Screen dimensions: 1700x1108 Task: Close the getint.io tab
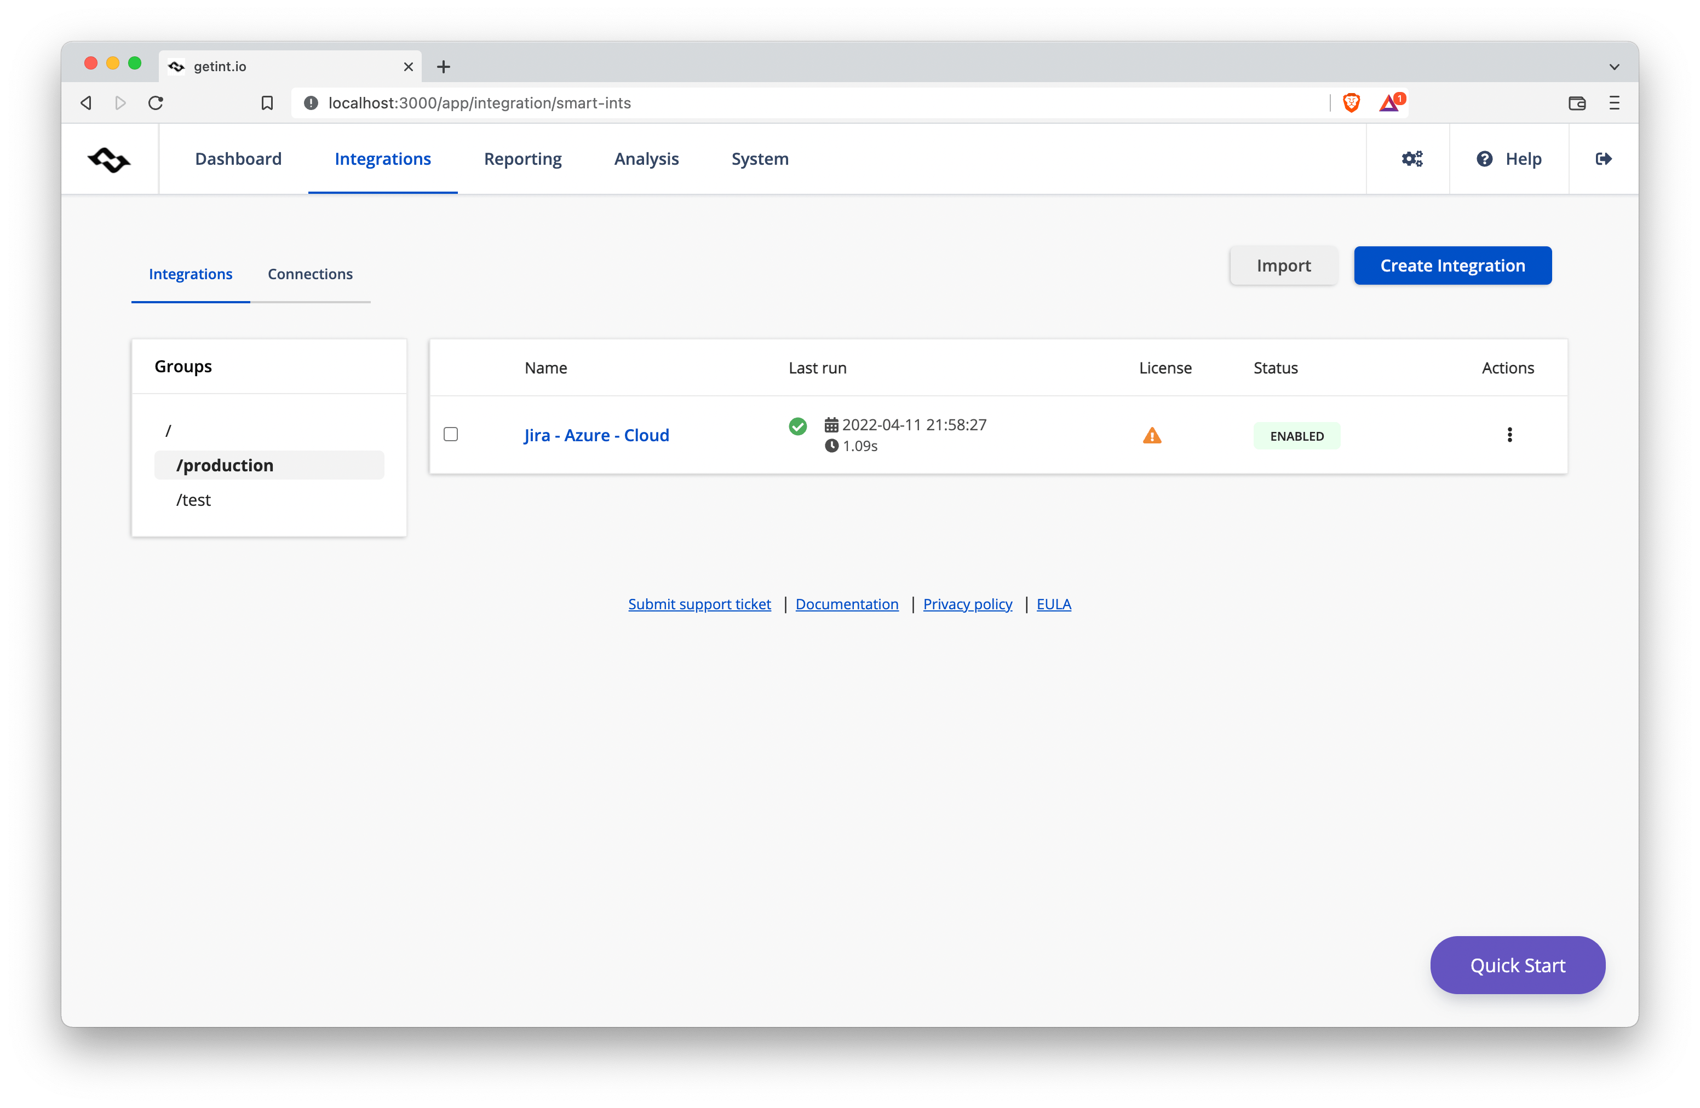coord(408,66)
